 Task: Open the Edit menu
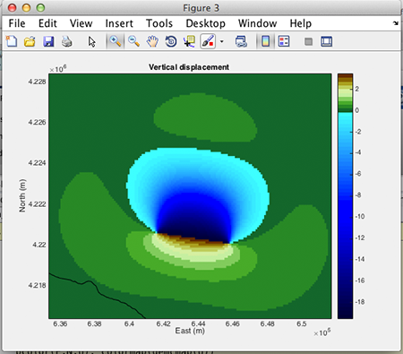click(47, 23)
